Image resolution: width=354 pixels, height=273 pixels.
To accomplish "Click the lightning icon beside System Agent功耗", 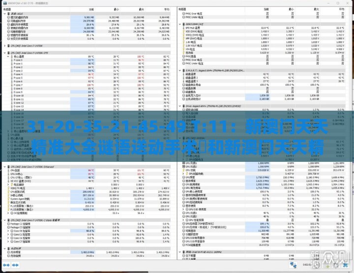I will point(8,199).
